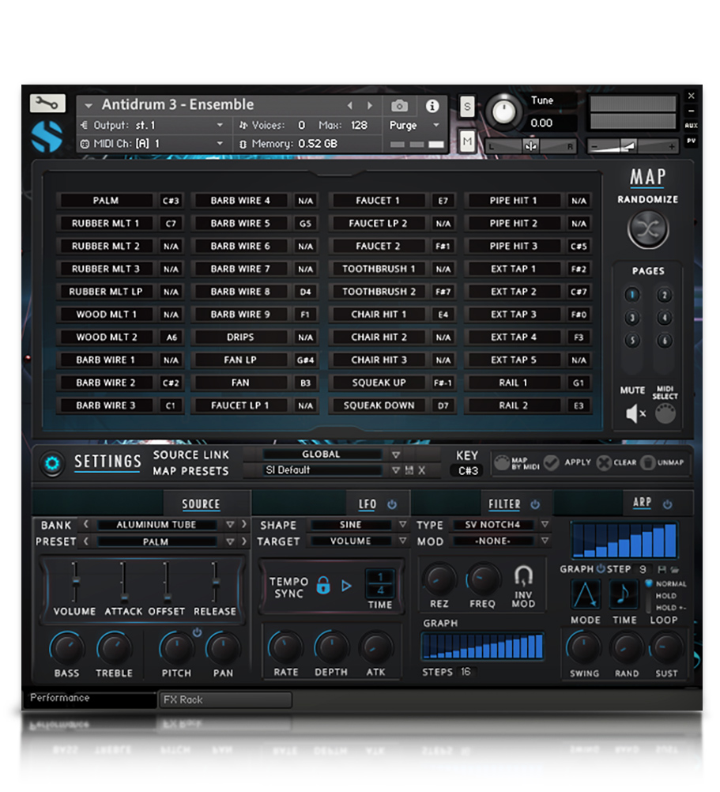Select page 2 in the PAGES panel

[x=666, y=294]
